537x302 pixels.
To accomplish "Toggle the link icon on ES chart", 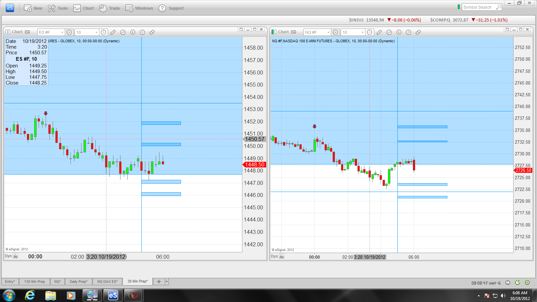I will point(8,32).
